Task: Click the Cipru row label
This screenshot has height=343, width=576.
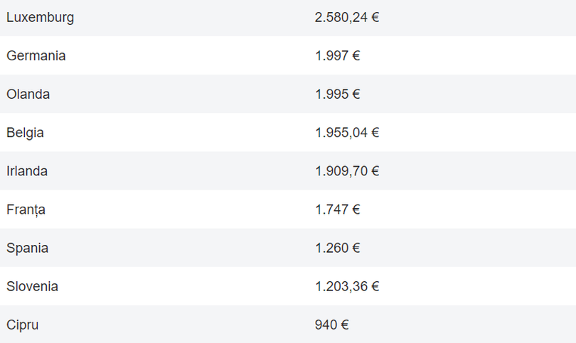Action: click(22, 325)
